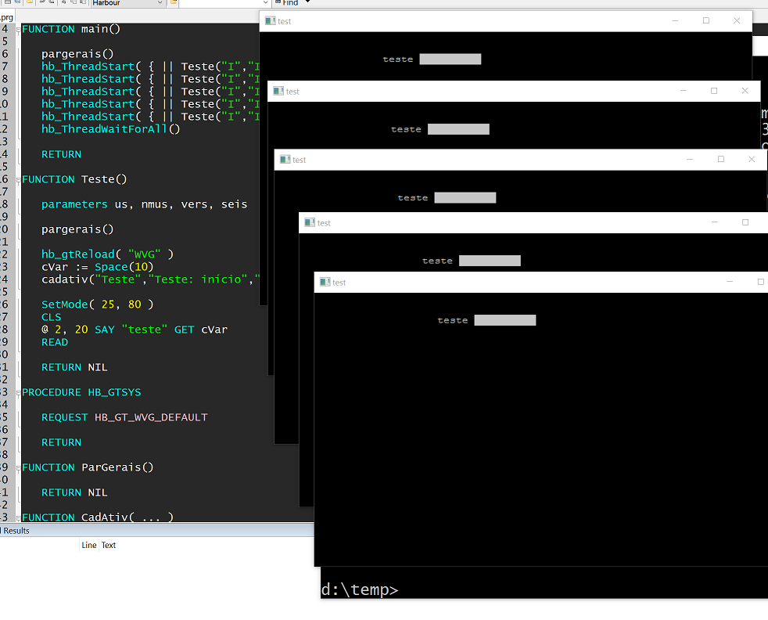This screenshot has height=620, width=768.
Task: Select the .prg file tab
Action: tap(6, 16)
